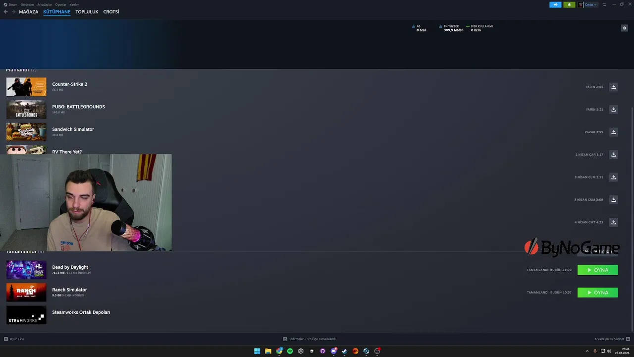Click the Sandwich Simulator title
Viewport: 634px width, 357px height.
tap(73, 129)
